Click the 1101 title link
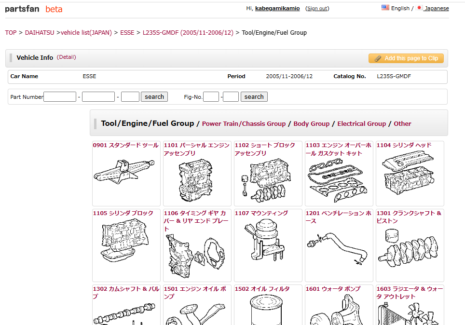This screenshot has height=325, width=465. click(196, 149)
